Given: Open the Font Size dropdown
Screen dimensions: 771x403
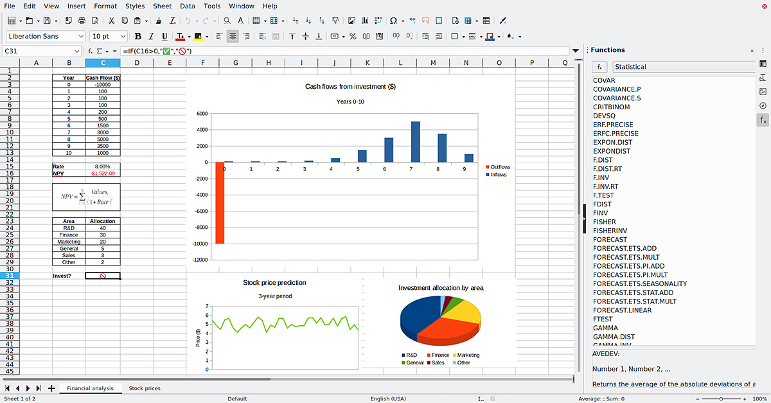Looking at the screenshot, I should click(x=123, y=37).
